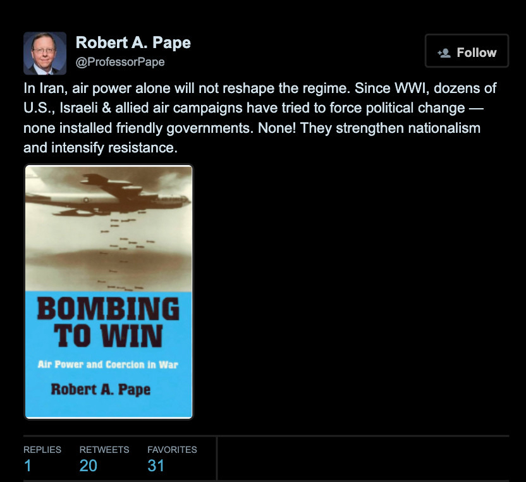Viewport: 526px width, 482px height.
Task: Open the @ProfessorPape handle link
Action: point(120,62)
